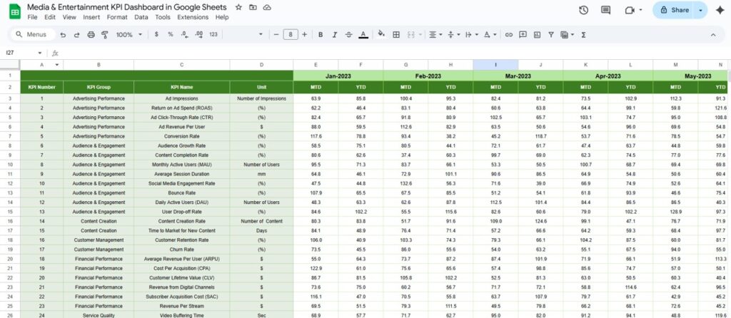Insert link with chain icon

coord(509,34)
